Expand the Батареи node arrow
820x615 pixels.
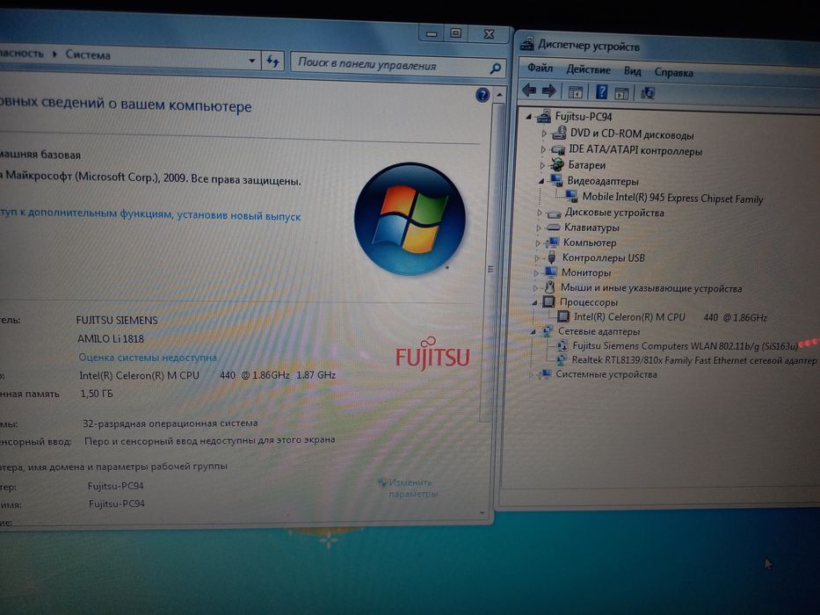tap(542, 165)
